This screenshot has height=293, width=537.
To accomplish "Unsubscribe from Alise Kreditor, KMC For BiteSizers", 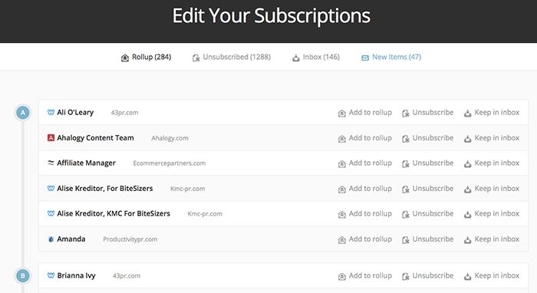I will (x=428, y=213).
